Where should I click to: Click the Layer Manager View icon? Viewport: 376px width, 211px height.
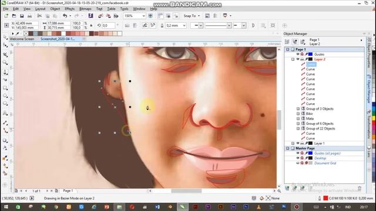click(303, 42)
